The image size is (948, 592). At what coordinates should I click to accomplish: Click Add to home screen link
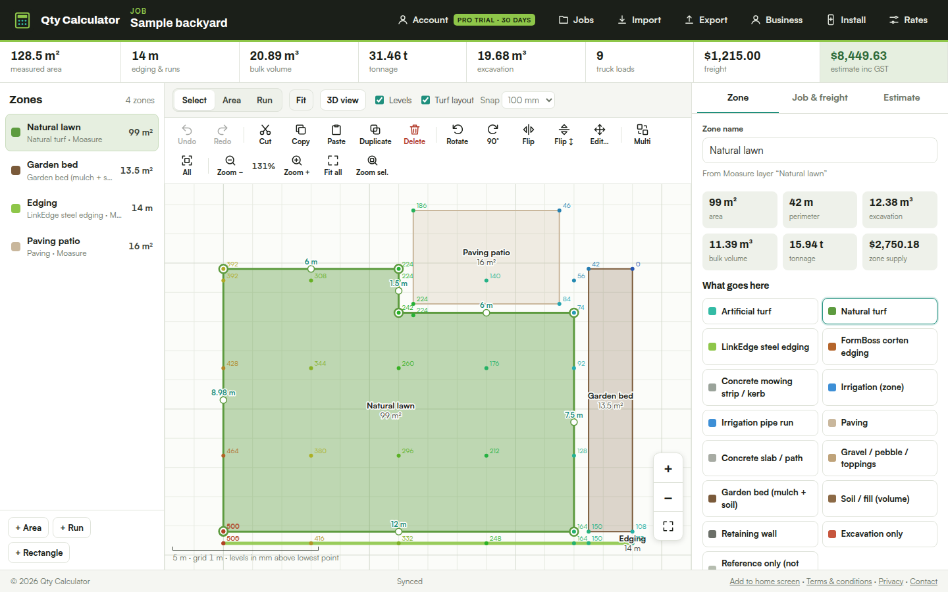tap(764, 581)
